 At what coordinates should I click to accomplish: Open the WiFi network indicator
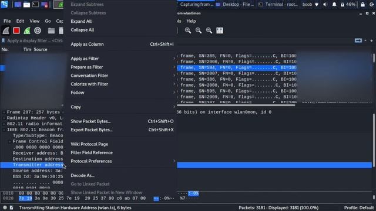click(x=317, y=5)
